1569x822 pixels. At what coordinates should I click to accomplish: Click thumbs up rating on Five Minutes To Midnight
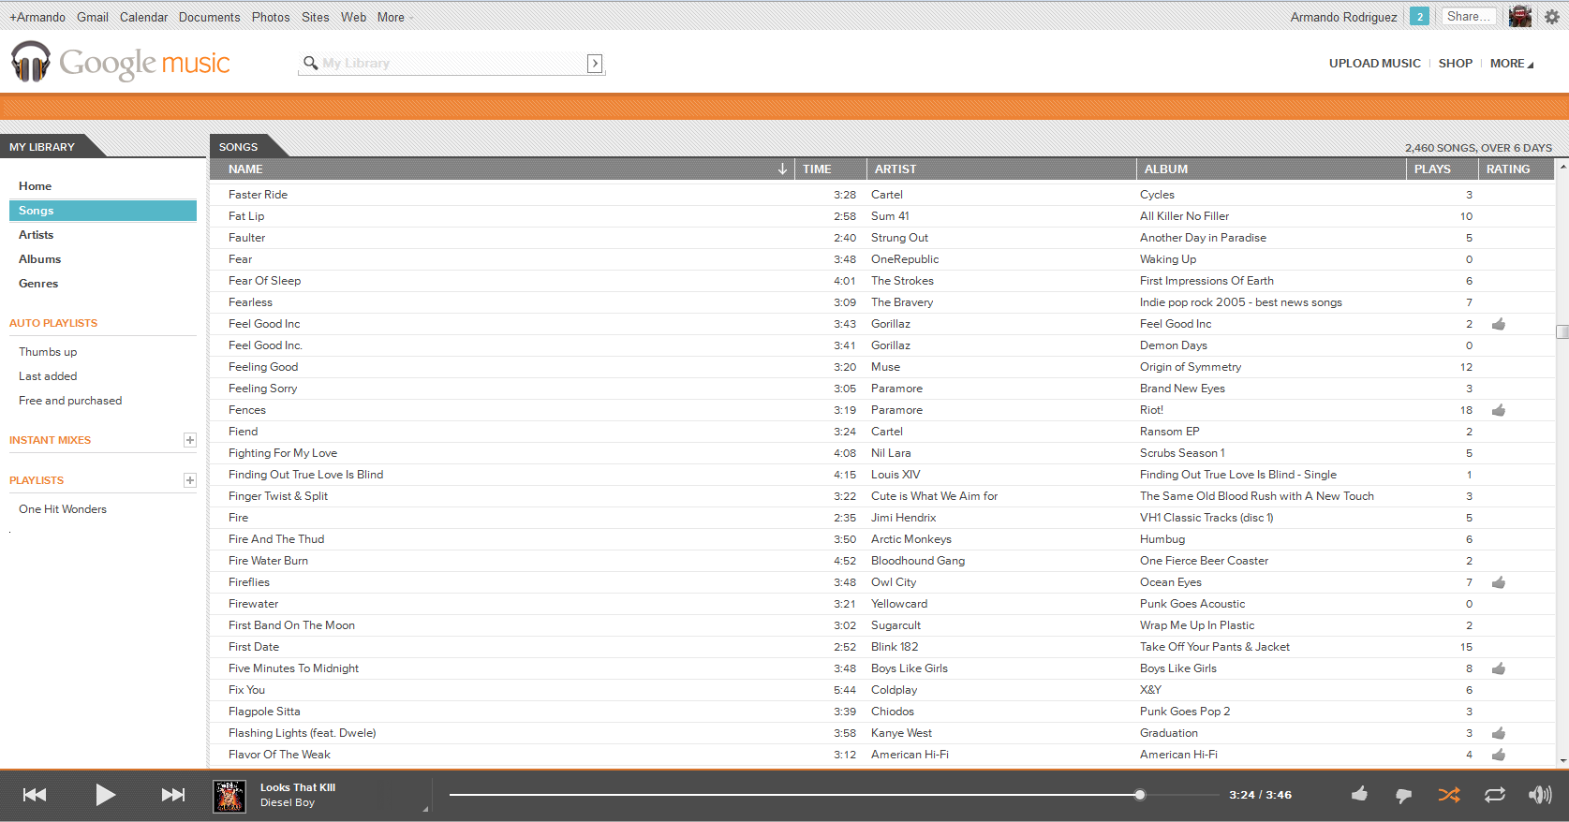[1499, 668]
